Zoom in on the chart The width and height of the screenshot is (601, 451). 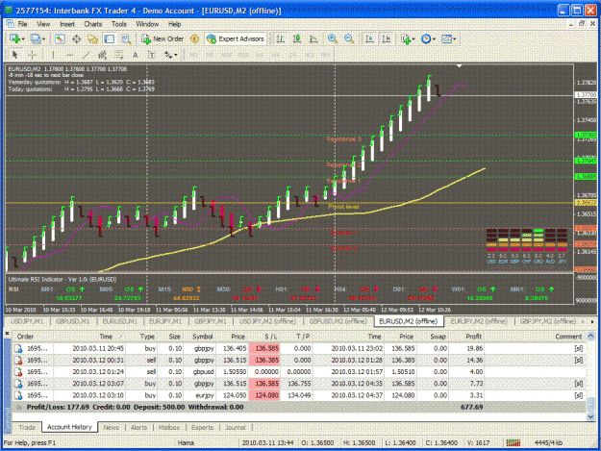pos(333,38)
